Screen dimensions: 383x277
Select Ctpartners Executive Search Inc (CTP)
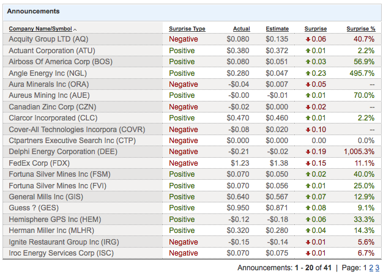point(72,141)
